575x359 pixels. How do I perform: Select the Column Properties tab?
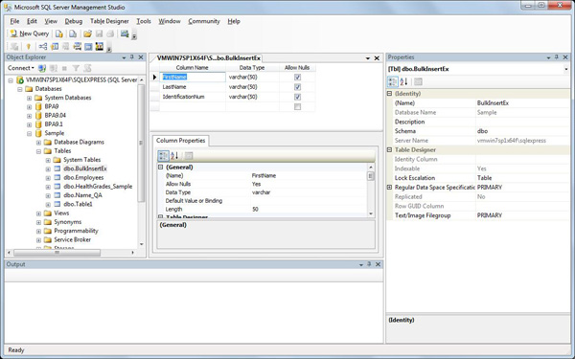[181, 141]
